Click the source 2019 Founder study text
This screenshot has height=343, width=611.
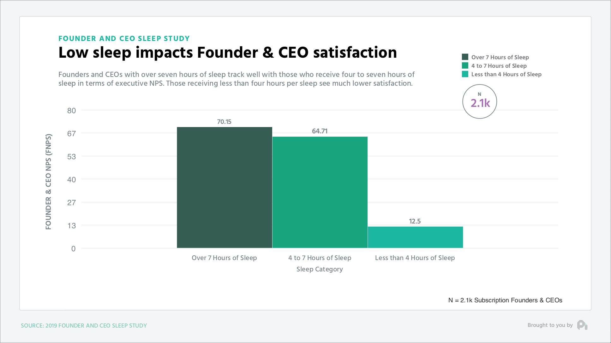[x=84, y=325]
